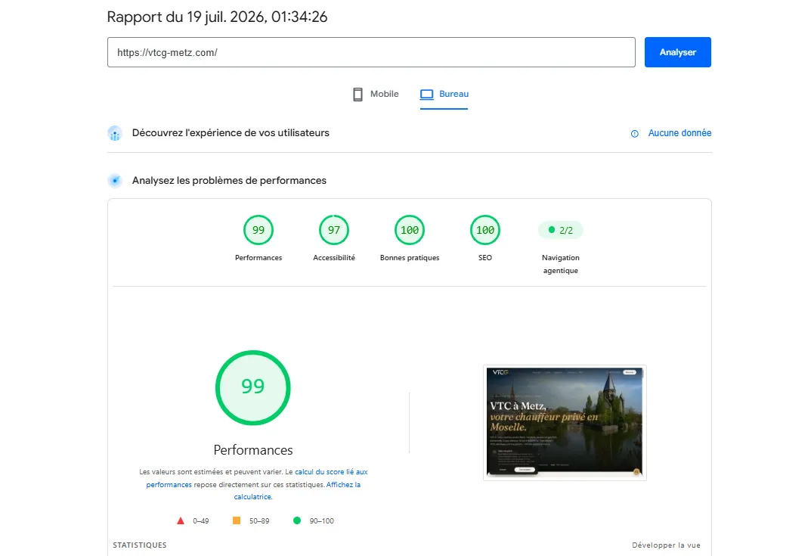Click the site screenshot thumbnail

[x=565, y=422]
